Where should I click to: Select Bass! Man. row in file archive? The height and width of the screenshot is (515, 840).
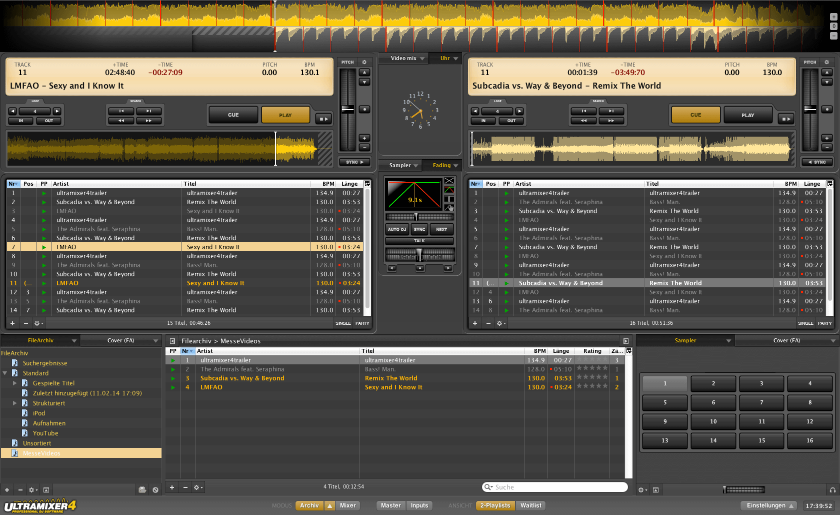[x=395, y=369]
